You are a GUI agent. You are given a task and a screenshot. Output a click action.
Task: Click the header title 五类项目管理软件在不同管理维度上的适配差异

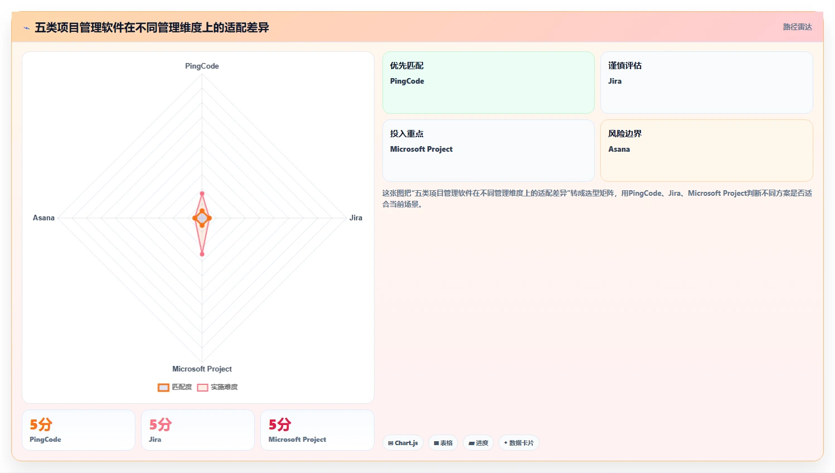tap(152, 27)
